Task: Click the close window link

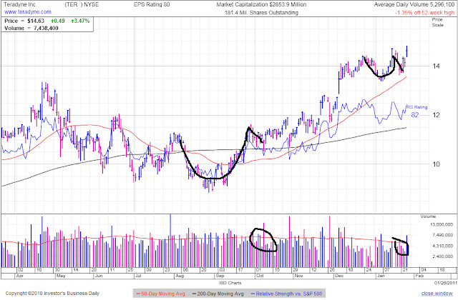Action: 437,294
